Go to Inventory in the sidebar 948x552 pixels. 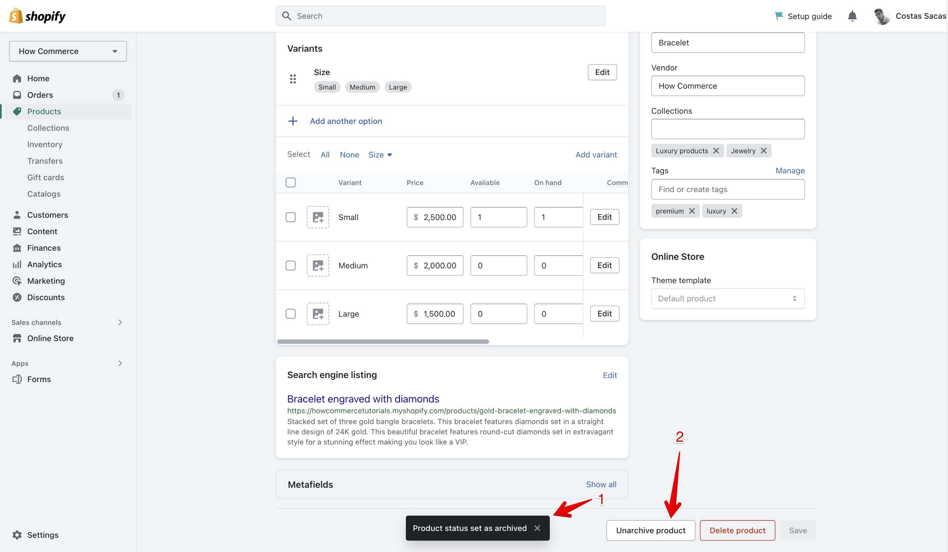pyautogui.click(x=45, y=144)
